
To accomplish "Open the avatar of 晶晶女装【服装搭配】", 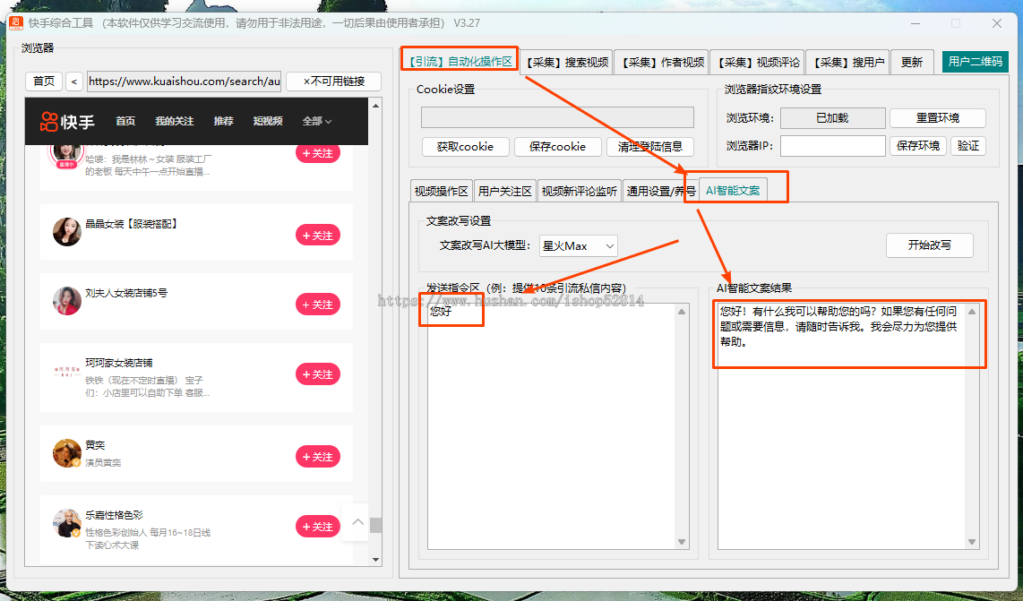I will (66, 232).
